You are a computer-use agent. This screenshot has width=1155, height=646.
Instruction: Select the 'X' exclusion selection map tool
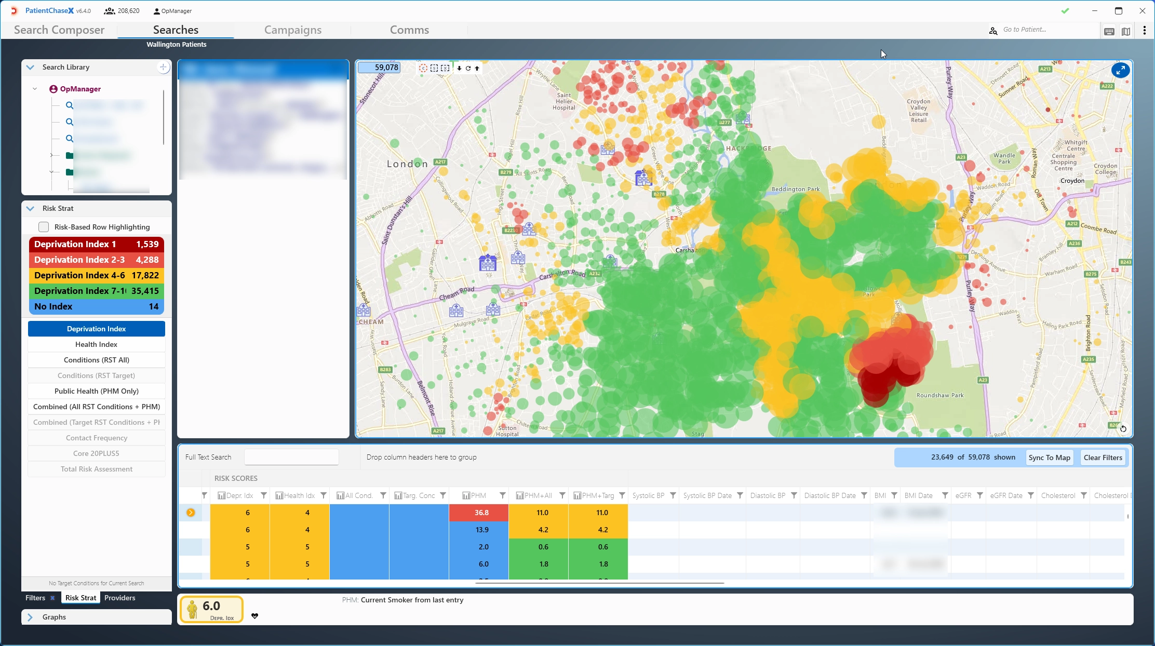click(x=445, y=68)
